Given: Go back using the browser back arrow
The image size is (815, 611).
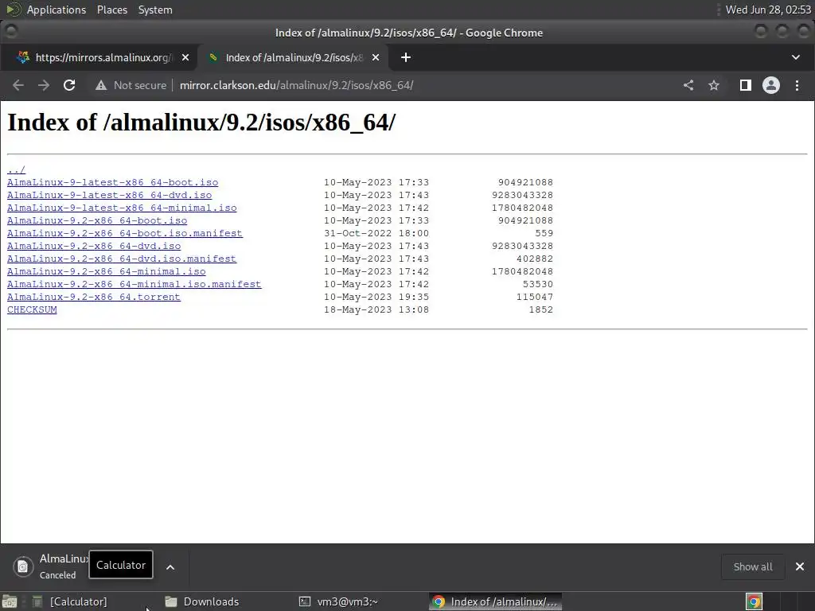Looking at the screenshot, I should pos(18,85).
